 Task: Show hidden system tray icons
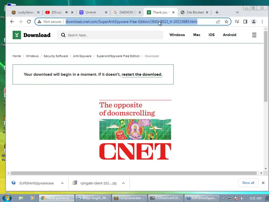tap(223, 198)
